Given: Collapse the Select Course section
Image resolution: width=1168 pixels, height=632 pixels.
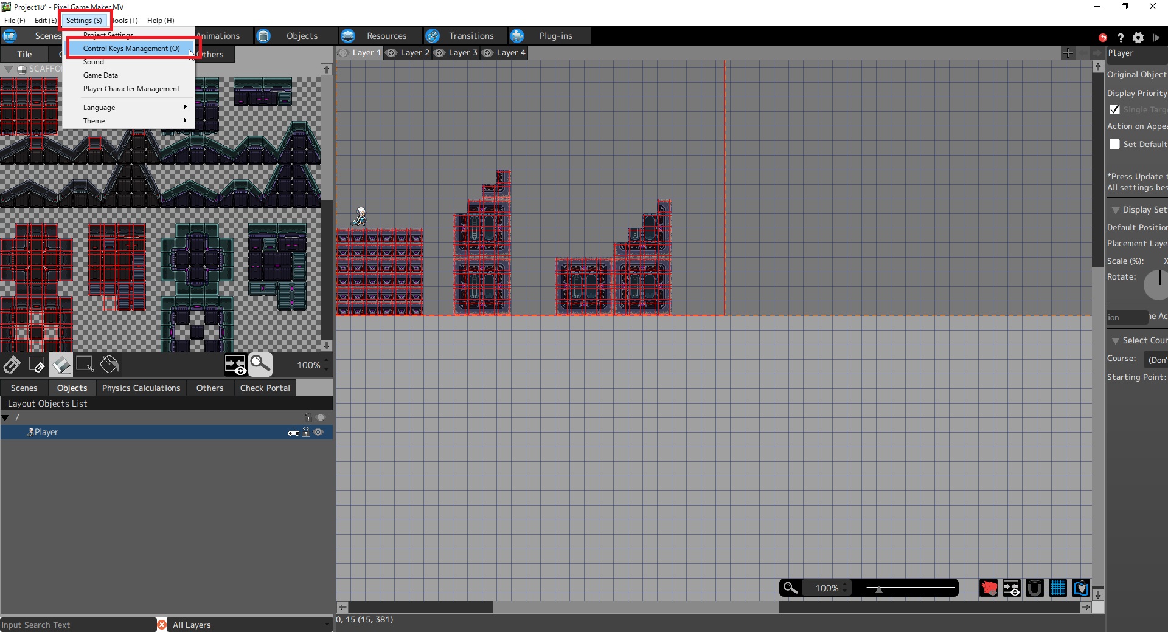Looking at the screenshot, I should coord(1116,341).
